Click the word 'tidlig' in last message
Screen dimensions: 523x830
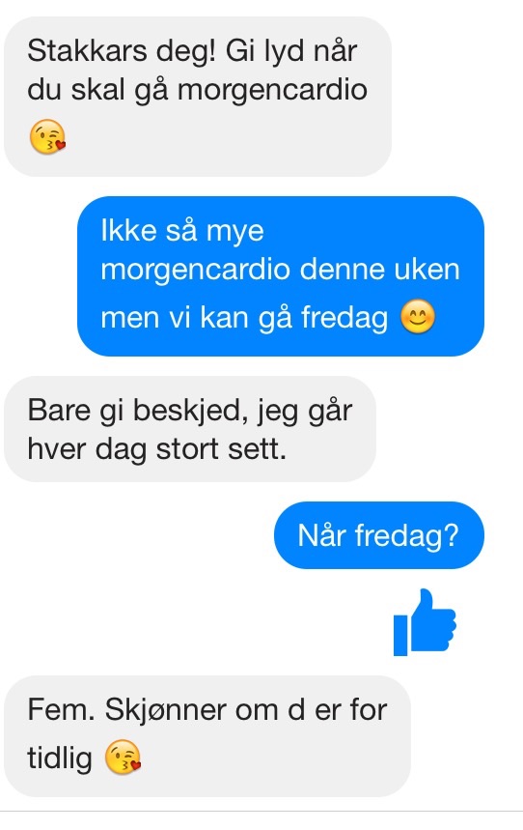pos(60,758)
